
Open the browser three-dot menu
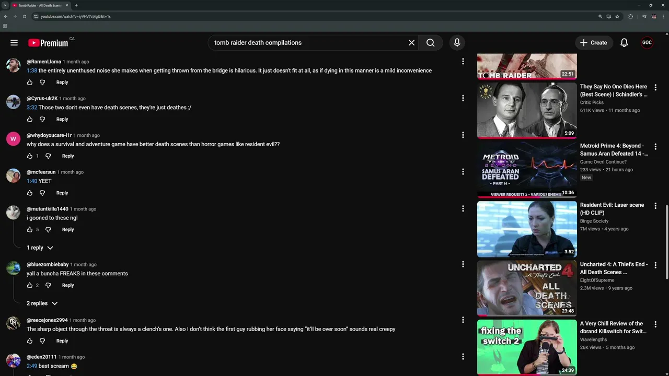(663, 16)
